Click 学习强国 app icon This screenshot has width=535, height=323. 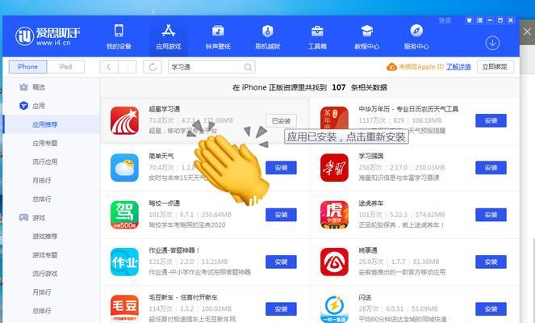click(334, 168)
